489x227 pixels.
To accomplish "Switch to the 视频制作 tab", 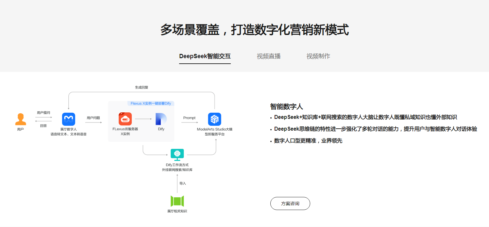I will pos(318,56).
